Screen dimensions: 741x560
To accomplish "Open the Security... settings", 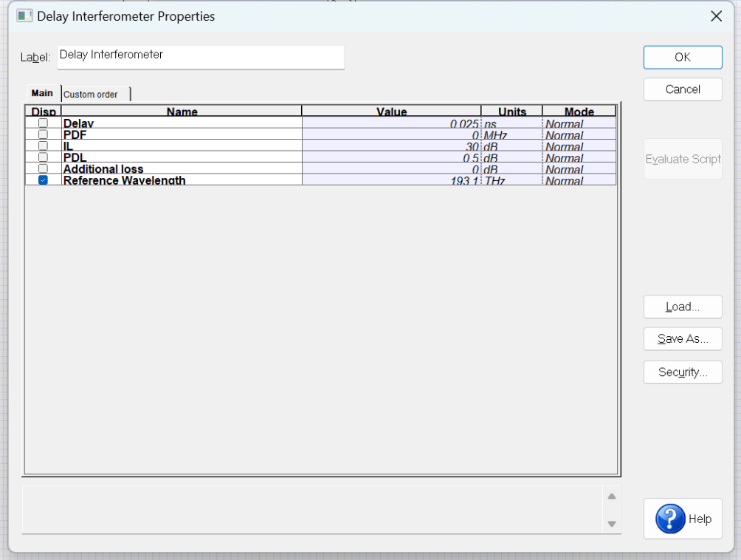I will click(683, 372).
